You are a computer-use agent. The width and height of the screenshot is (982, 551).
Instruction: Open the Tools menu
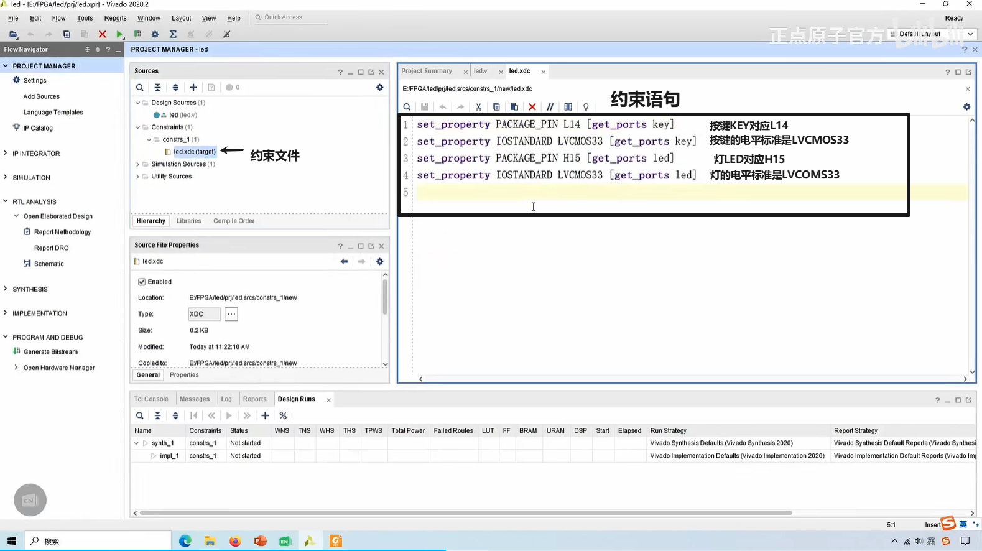[85, 18]
